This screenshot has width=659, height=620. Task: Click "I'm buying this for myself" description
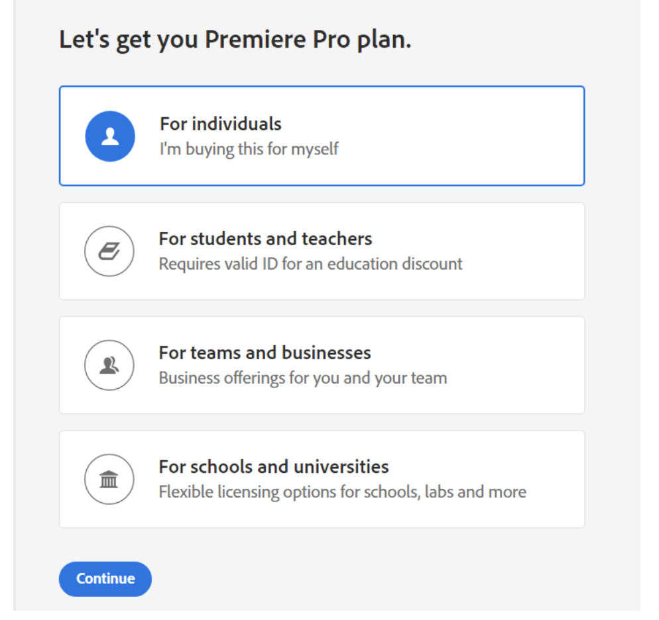tap(249, 148)
